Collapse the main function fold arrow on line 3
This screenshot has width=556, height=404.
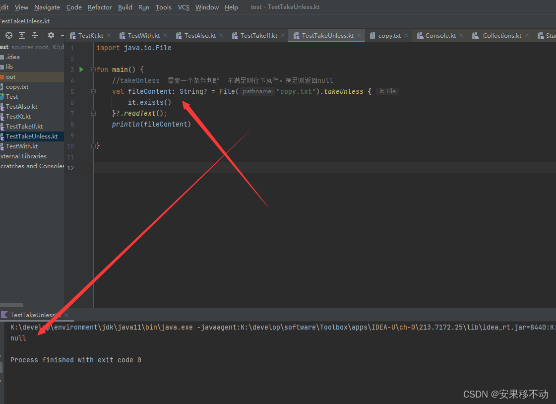93,69
